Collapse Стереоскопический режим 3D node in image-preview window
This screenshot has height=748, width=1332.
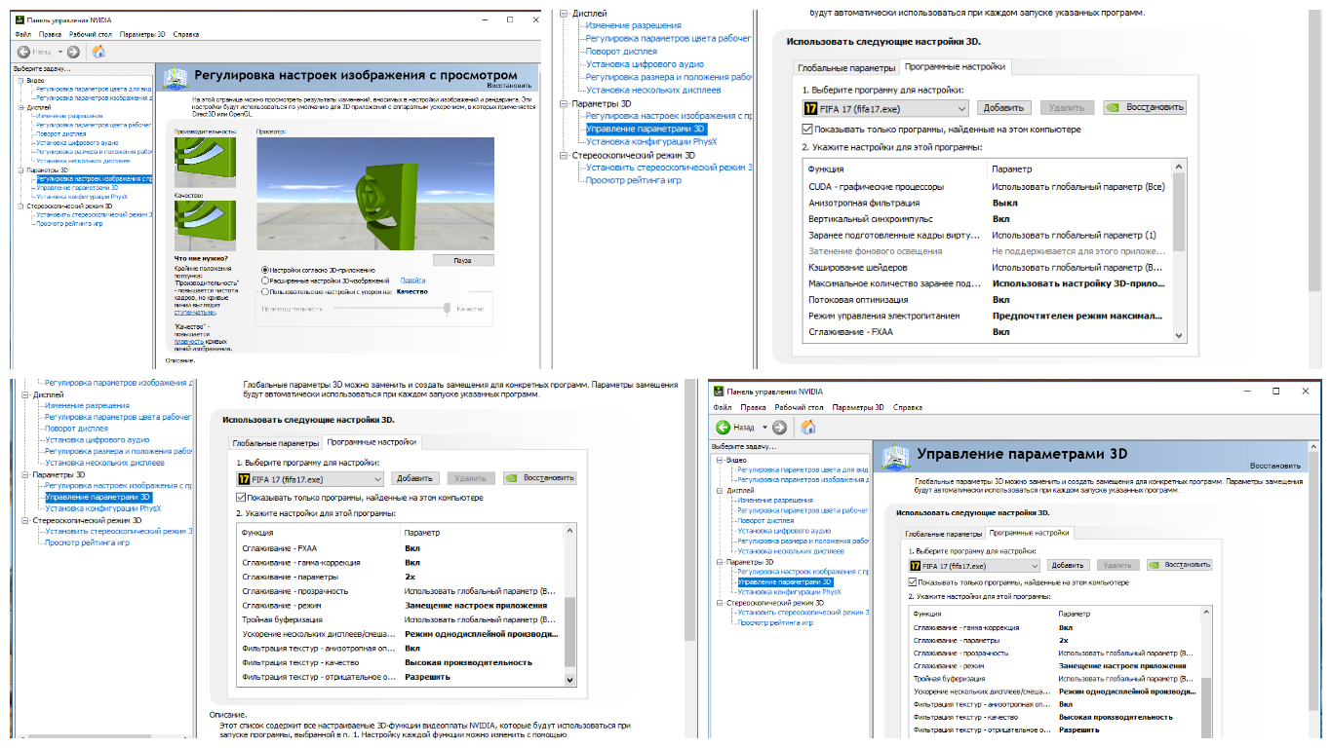point(20,206)
